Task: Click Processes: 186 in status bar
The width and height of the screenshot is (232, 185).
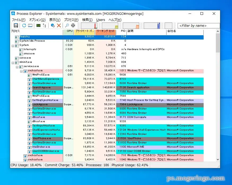Action: (x=97, y=165)
